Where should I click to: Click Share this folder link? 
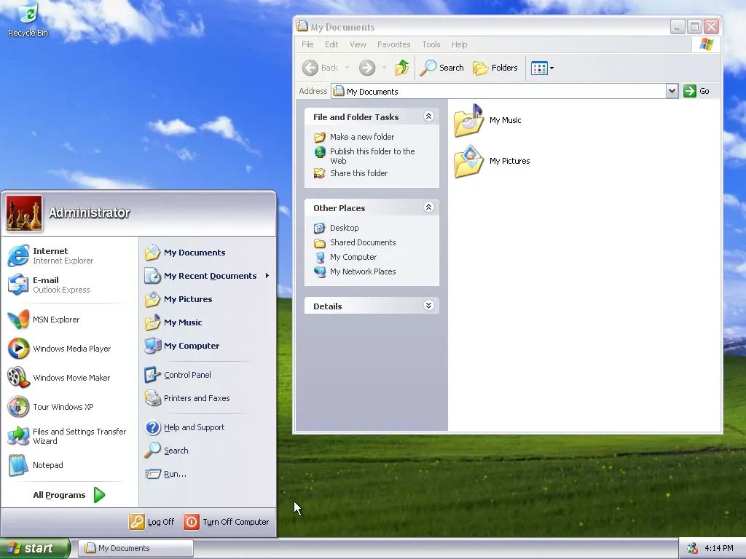pyautogui.click(x=358, y=173)
